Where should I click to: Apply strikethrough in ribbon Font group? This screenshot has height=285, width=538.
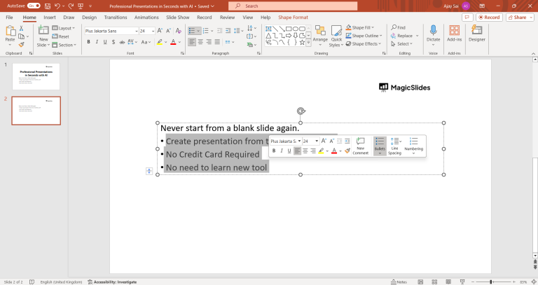click(122, 42)
